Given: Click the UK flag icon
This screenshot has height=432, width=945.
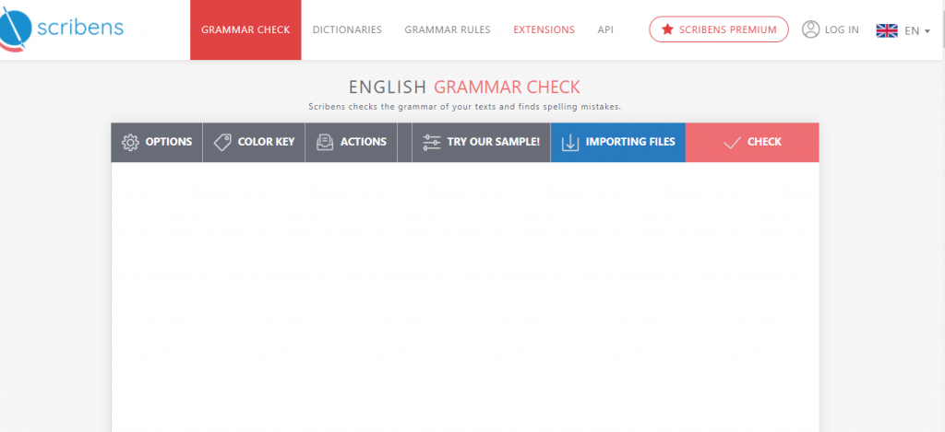Looking at the screenshot, I should click(887, 30).
